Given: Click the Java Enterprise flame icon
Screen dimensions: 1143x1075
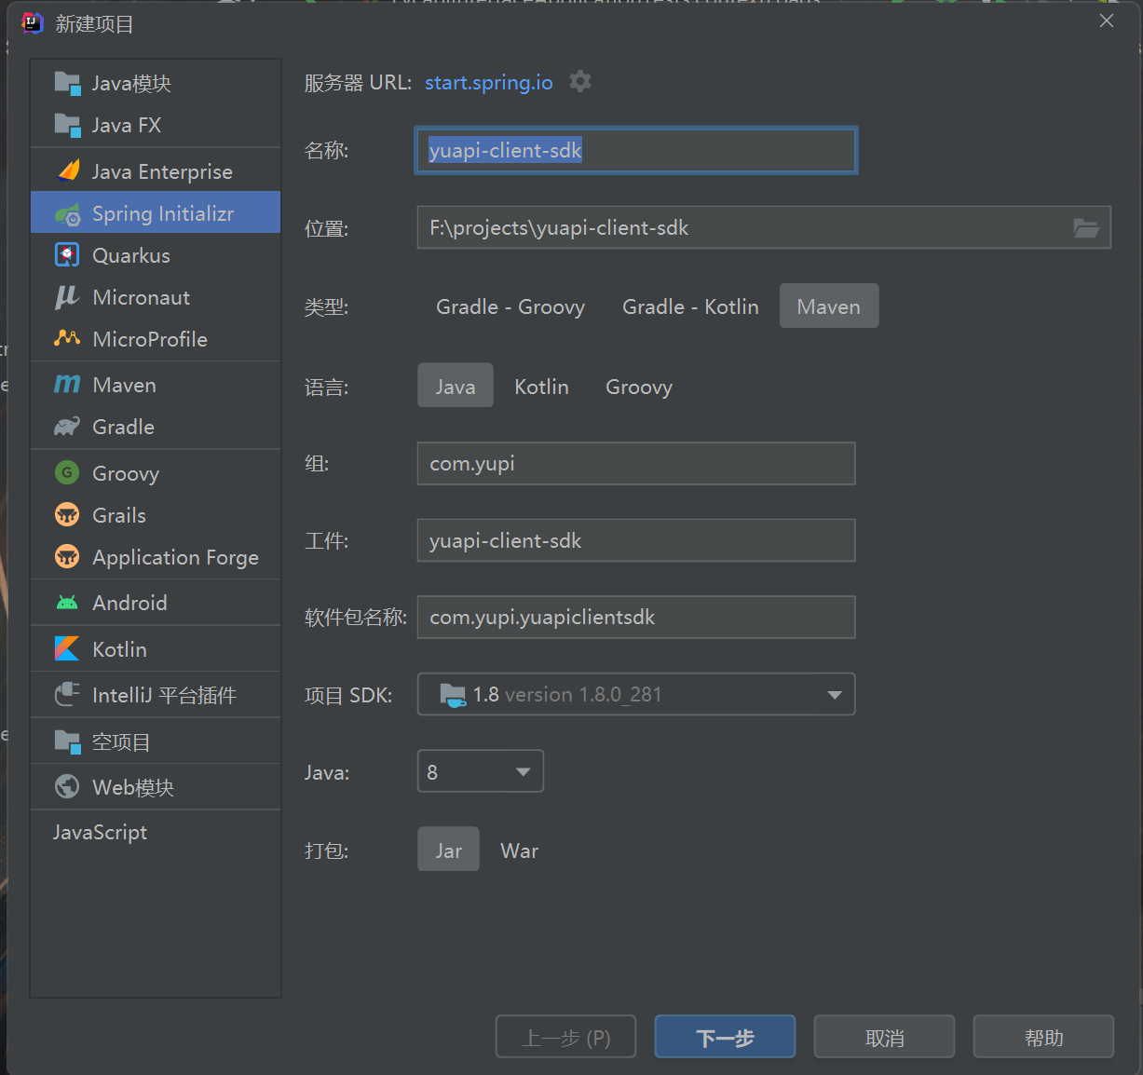Looking at the screenshot, I should pyautogui.click(x=67, y=171).
